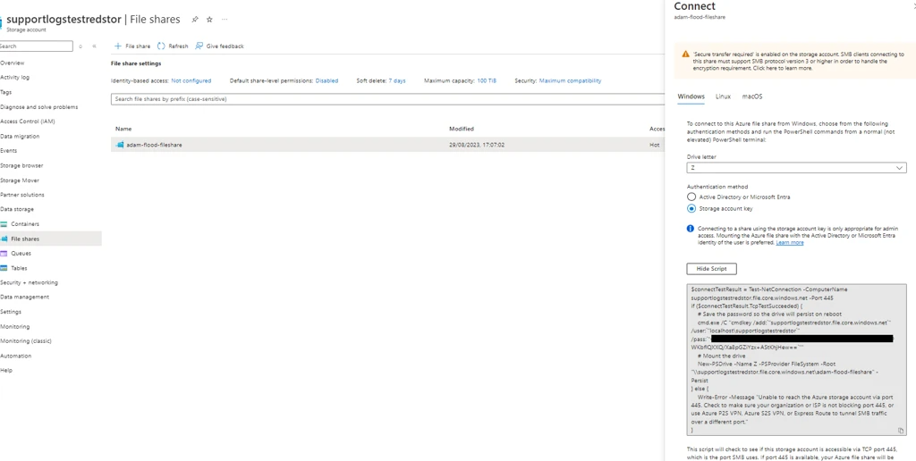Image resolution: width=916 pixels, height=461 pixels.
Task: Open Overview in the sidebar
Action: (13, 63)
